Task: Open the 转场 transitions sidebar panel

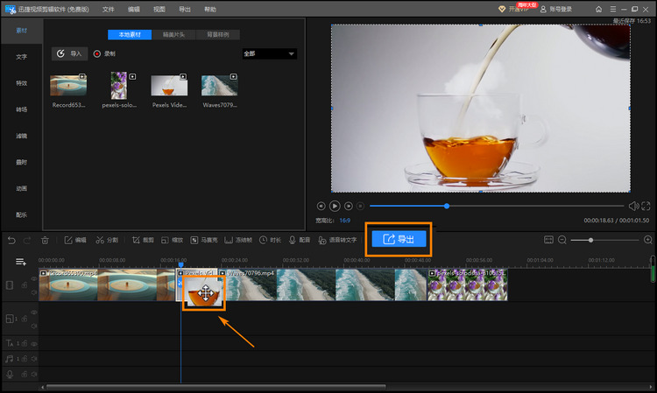Action: click(x=21, y=109)
